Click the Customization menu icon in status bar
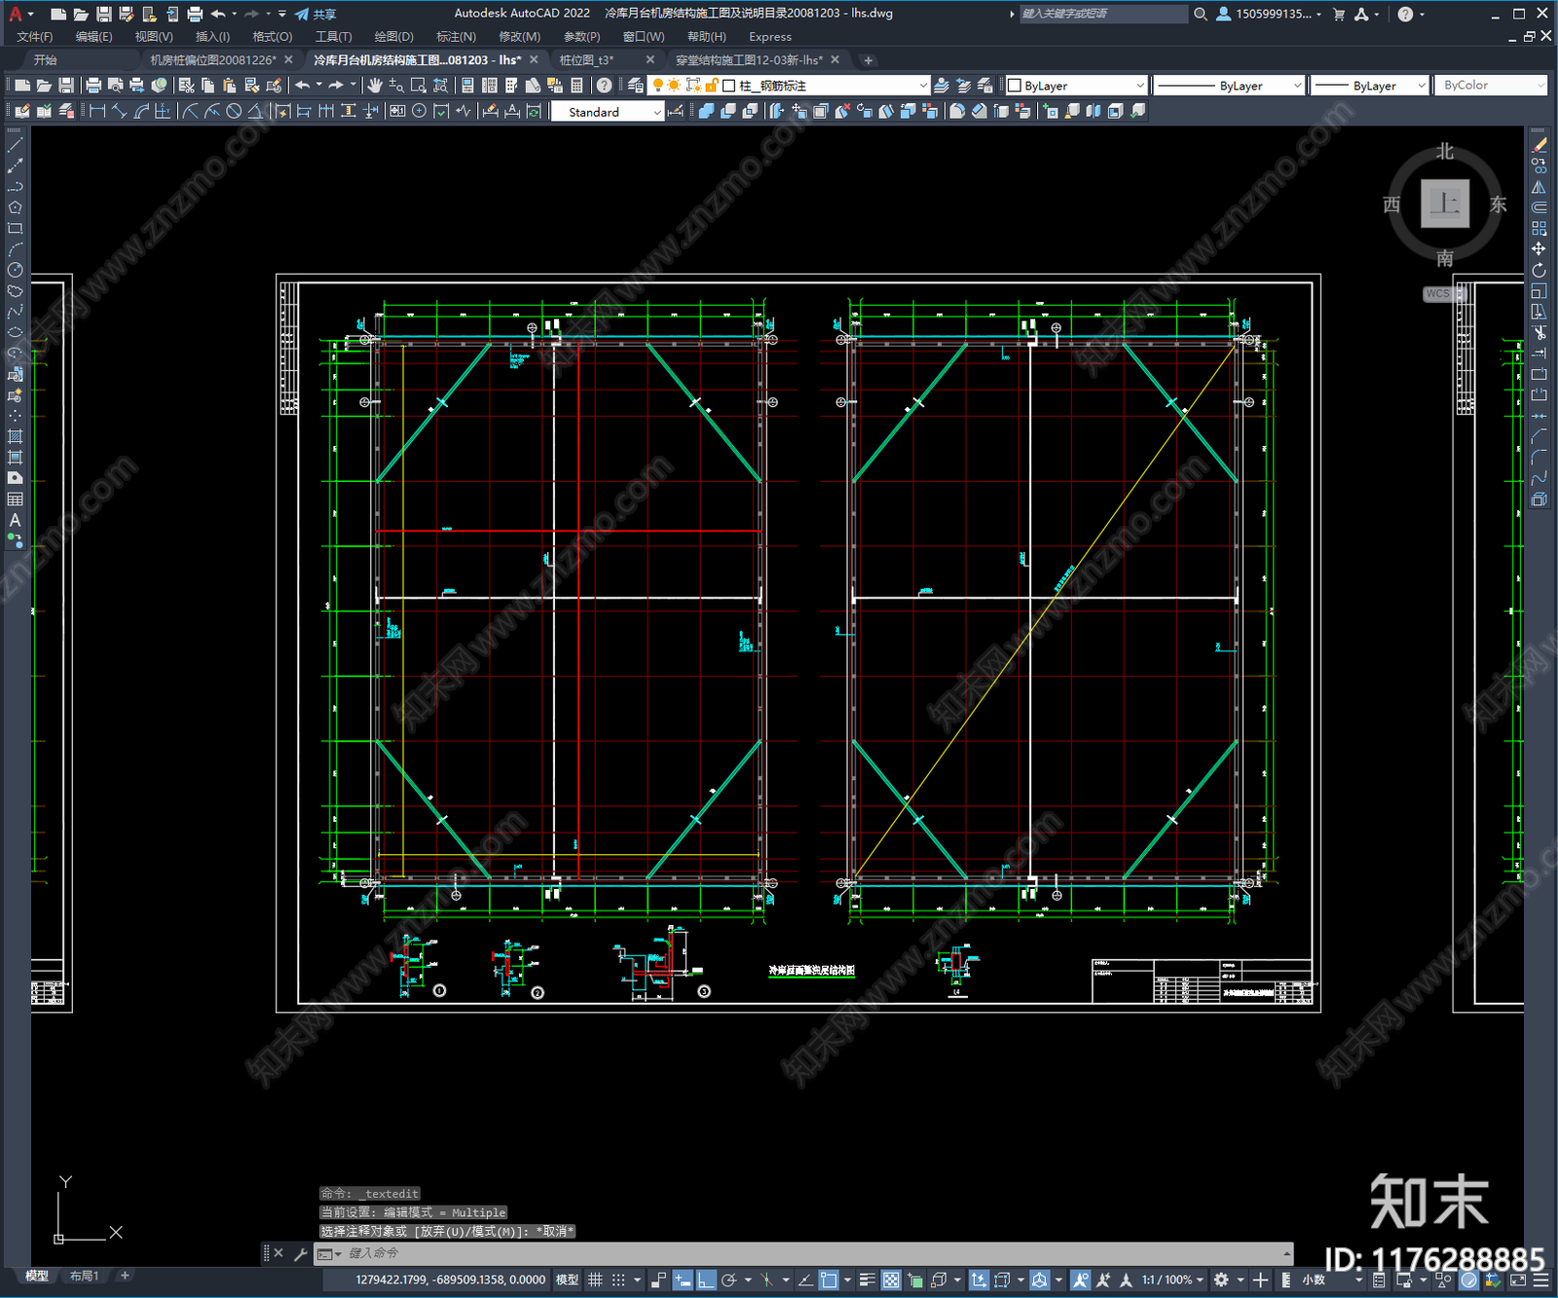Viewport: 1558px width, 1298px height. point(1542,1280)
